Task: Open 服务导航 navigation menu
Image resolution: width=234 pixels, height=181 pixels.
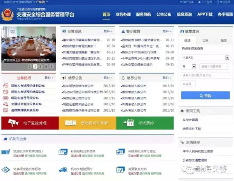Action: 144,14
